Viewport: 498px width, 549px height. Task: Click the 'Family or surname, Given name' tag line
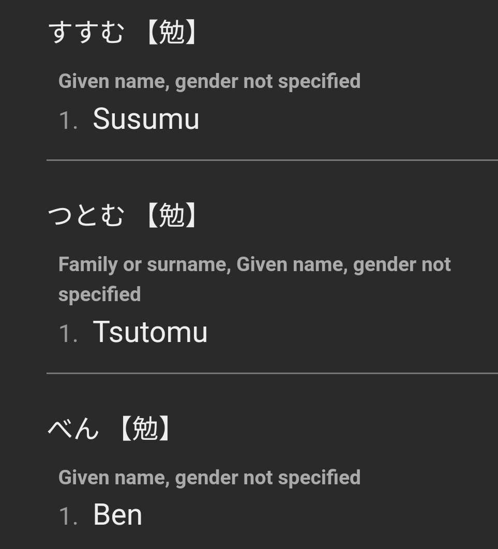click(x=254, y=264)
